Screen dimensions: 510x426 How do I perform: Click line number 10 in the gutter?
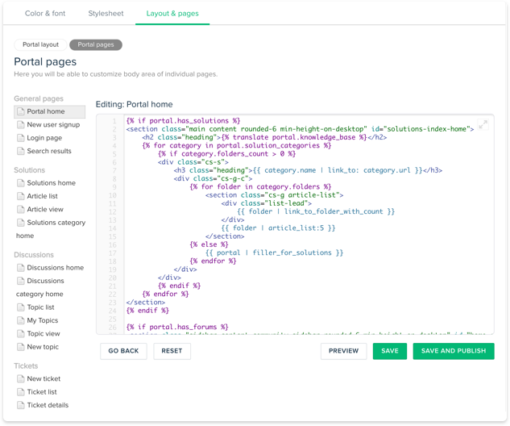pos(113,195)
